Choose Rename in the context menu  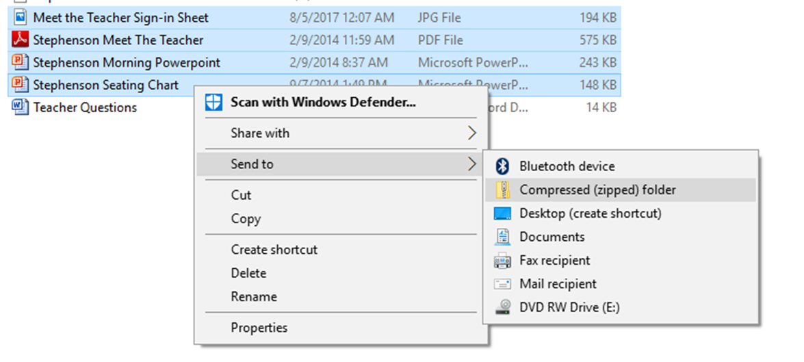point(341,297)
